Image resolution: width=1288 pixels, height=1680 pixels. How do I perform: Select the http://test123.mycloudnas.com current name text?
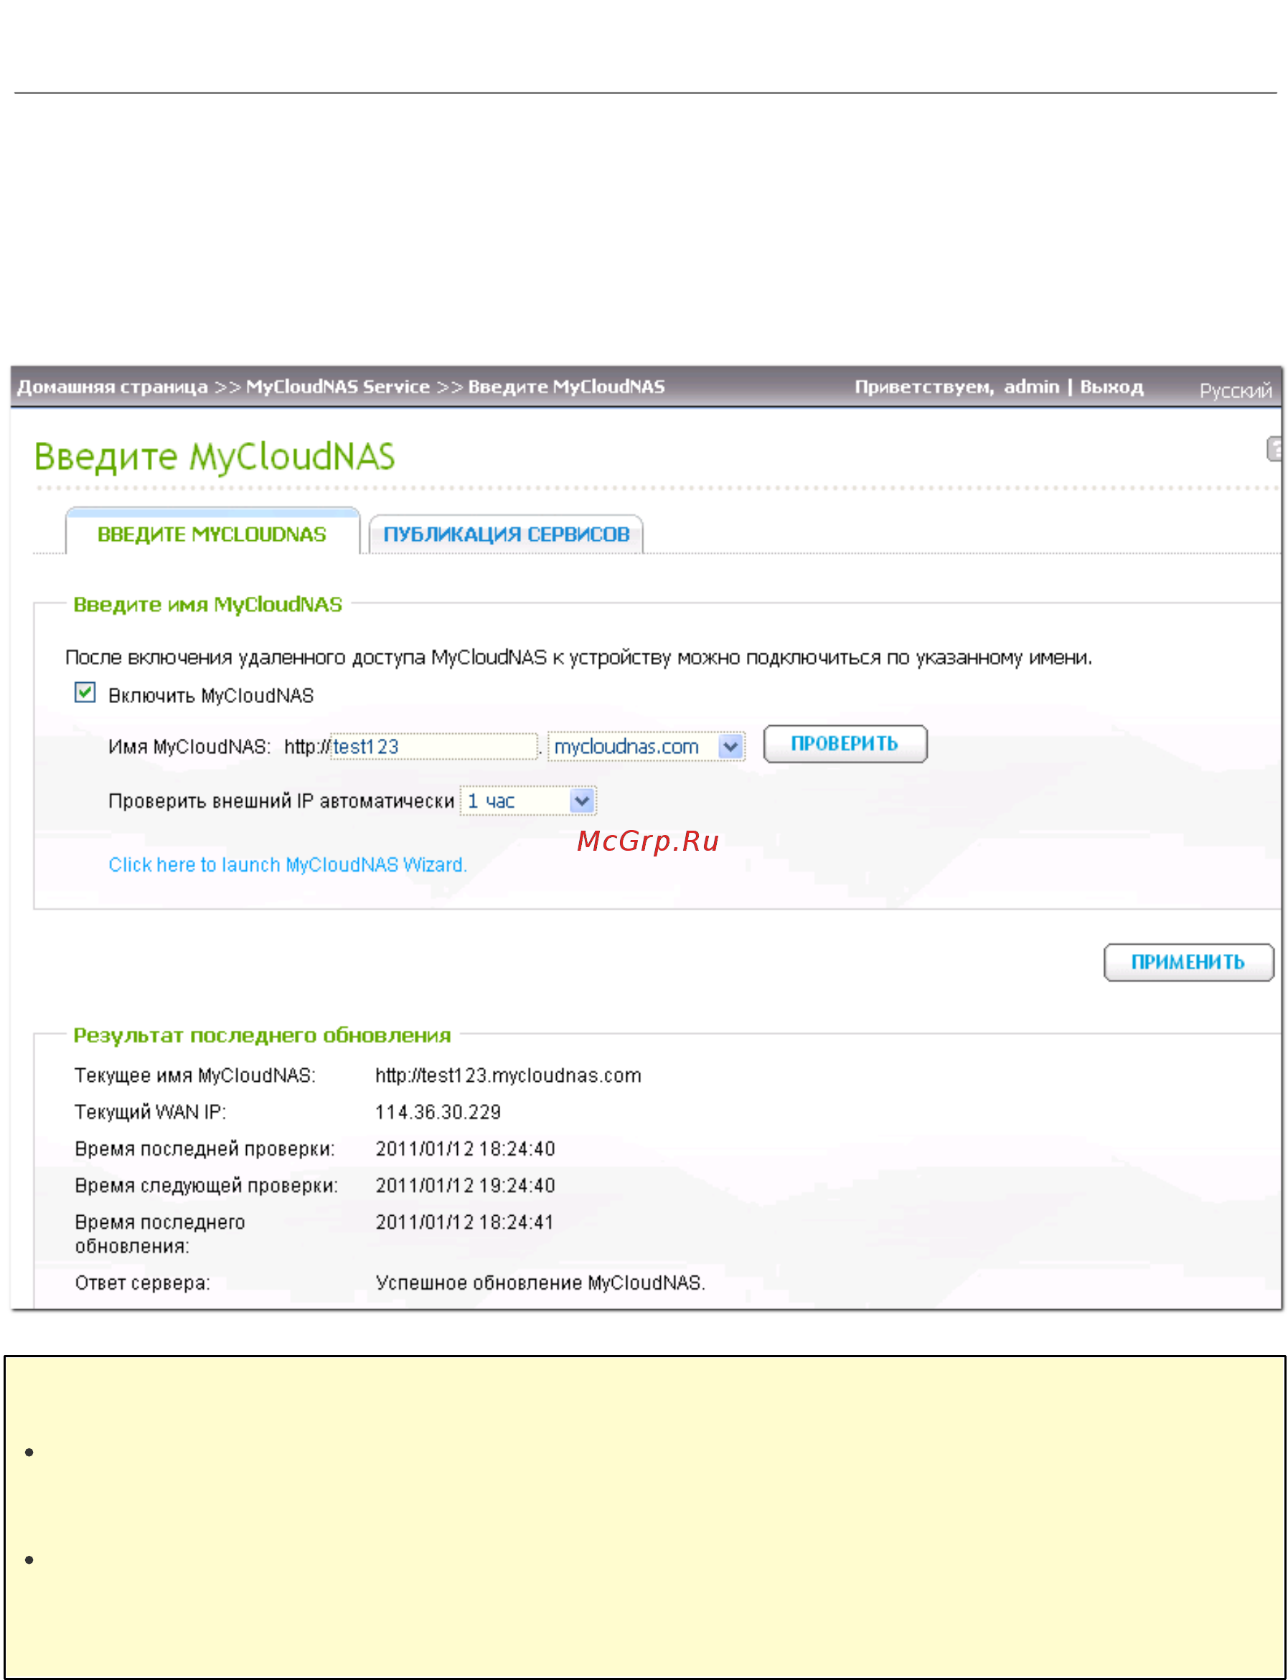click(508, 1076)
